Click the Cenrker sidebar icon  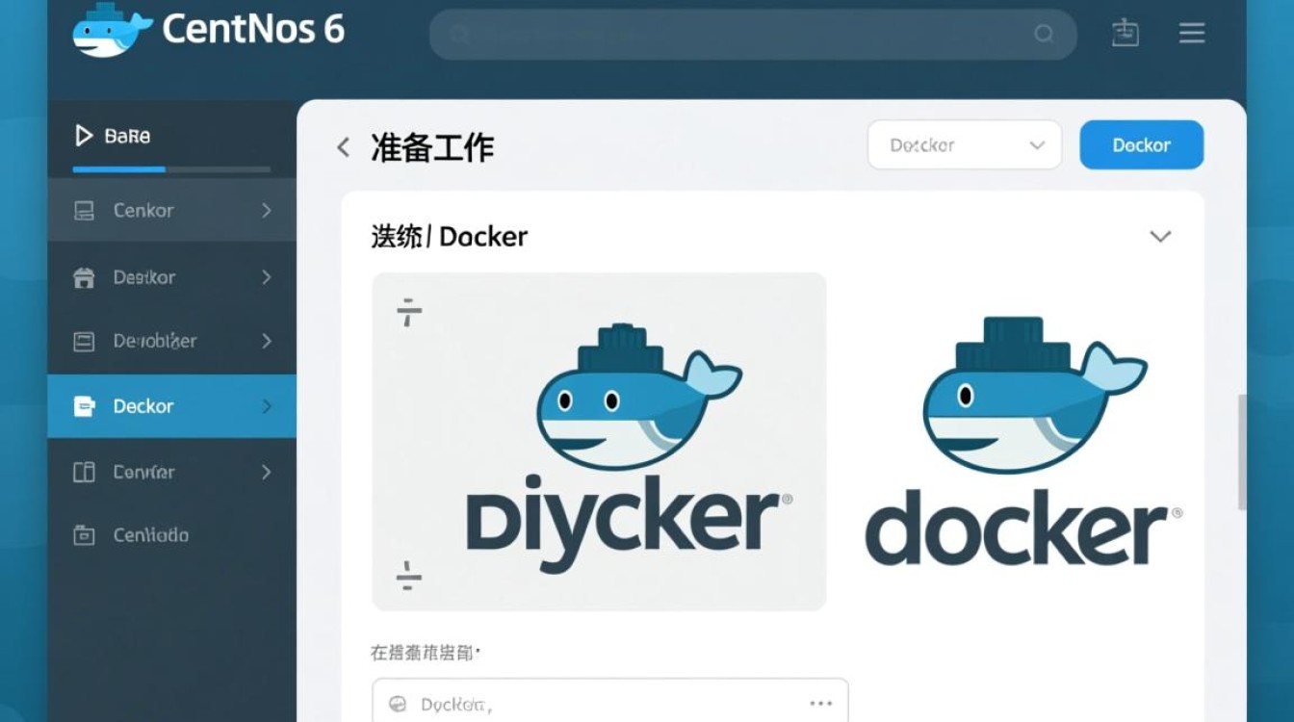pyautogui.click(x=84, y=472)
